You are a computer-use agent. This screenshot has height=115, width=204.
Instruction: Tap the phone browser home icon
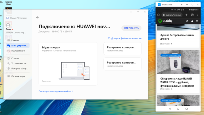click(x=158, y=15)
